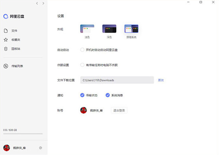The image size is (219, 155).
Task: Click the account avatar in settings
Action: coord(84,110)
